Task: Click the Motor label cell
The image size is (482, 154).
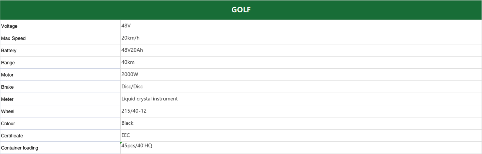Action: coord(60,75)
